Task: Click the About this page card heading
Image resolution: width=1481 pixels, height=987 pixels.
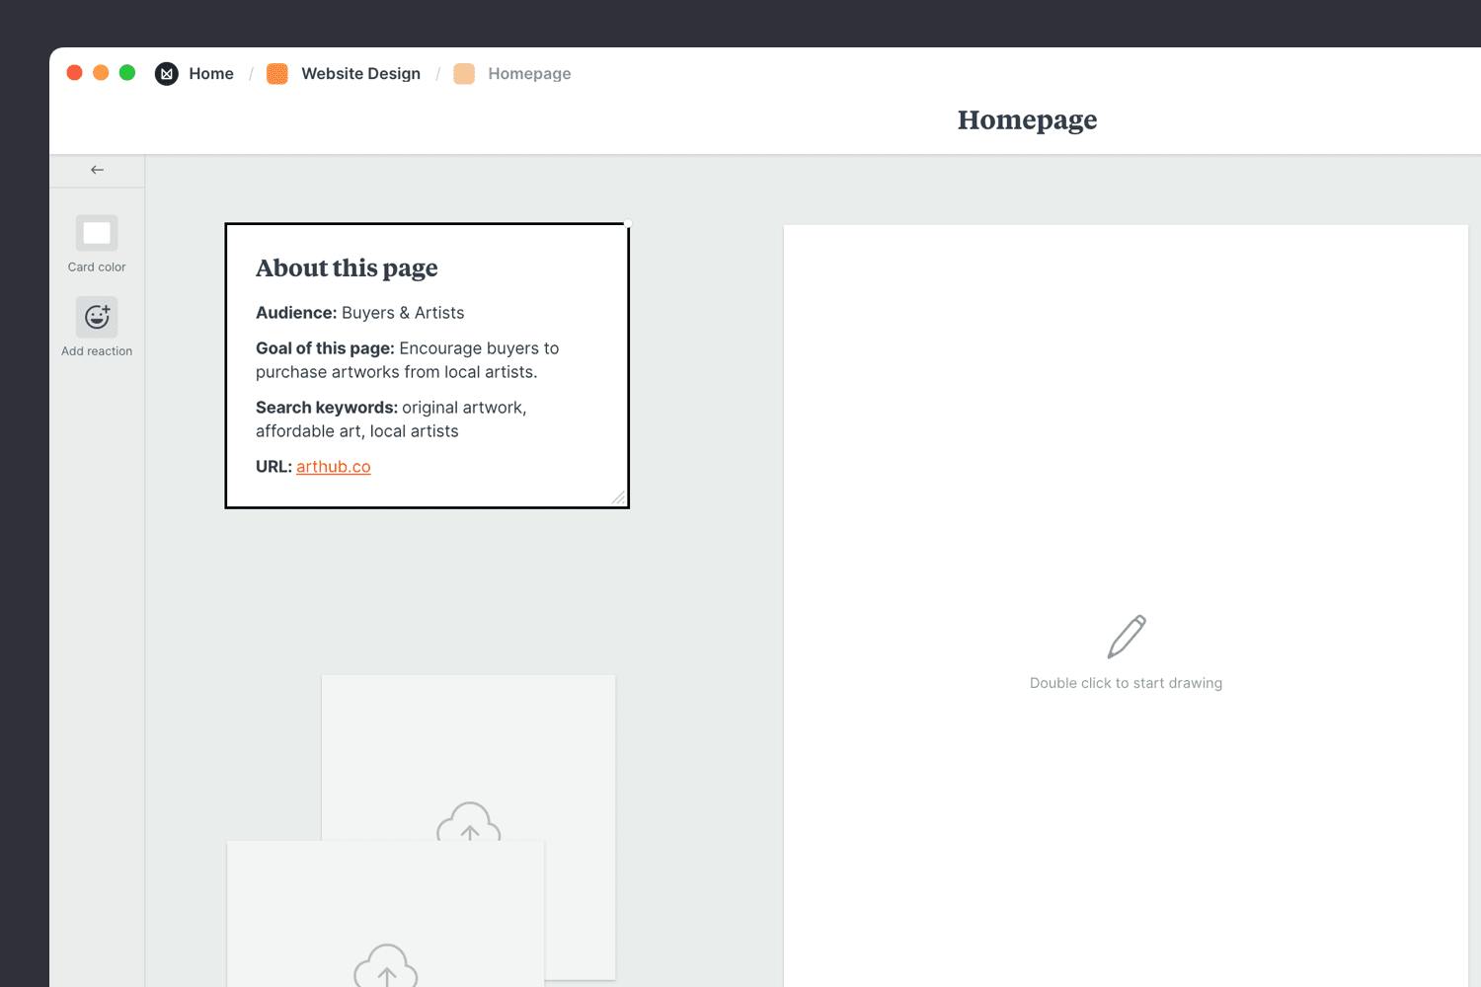Action: coord(347,267)
